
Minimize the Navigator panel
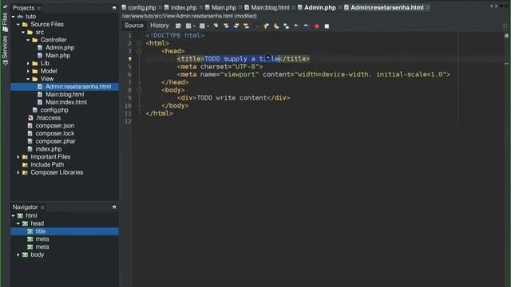[x=114, y=207]
